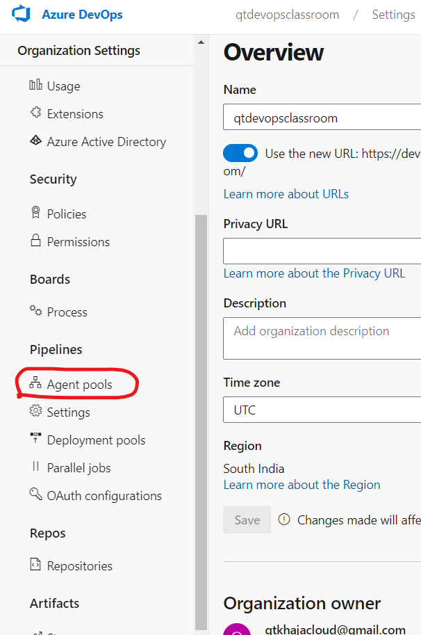Open the Time zone UTC dropdown
Image resolution: width=421 pixels, height=635 pixels.
[x=322, y=410]
